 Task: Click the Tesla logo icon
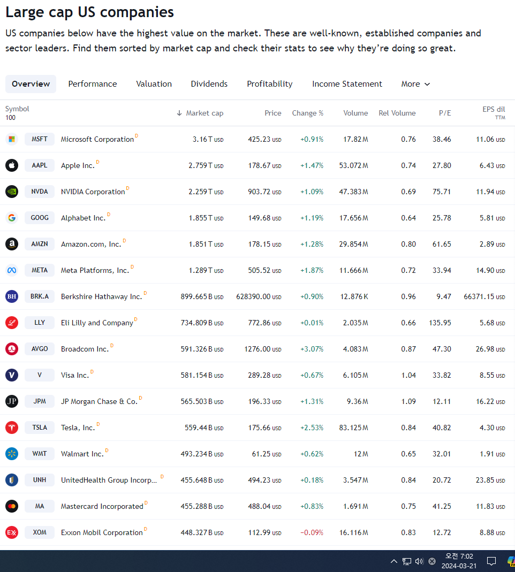tap(12, 427)
